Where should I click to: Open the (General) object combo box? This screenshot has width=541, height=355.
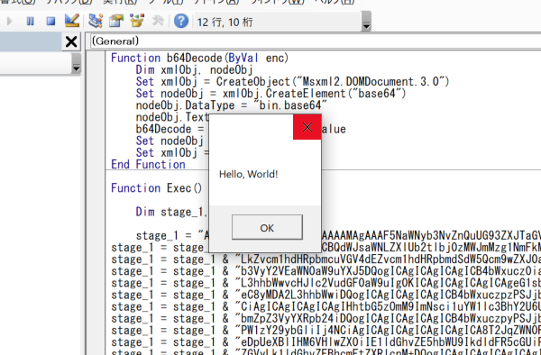(315, 41)
